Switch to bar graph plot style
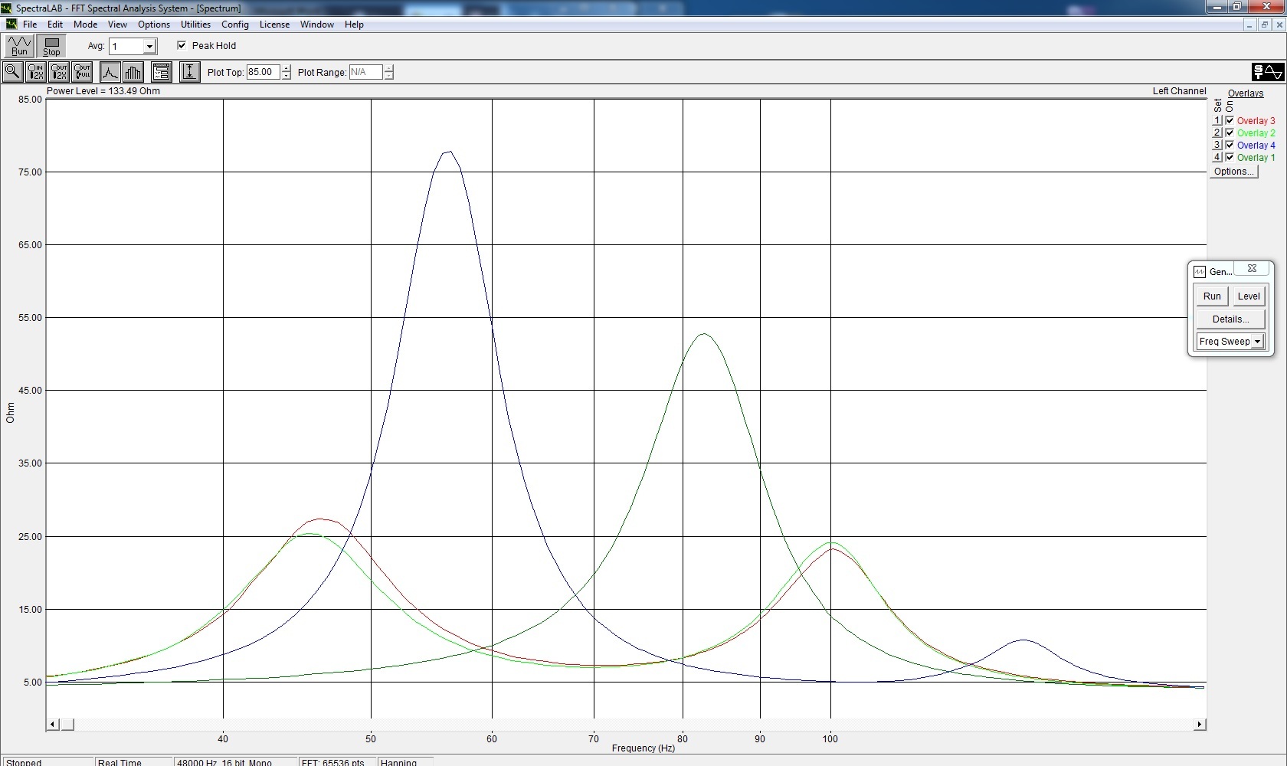The width and height of the screenshot is (1287, 766). pyautogui.click(x=133, y=72)
